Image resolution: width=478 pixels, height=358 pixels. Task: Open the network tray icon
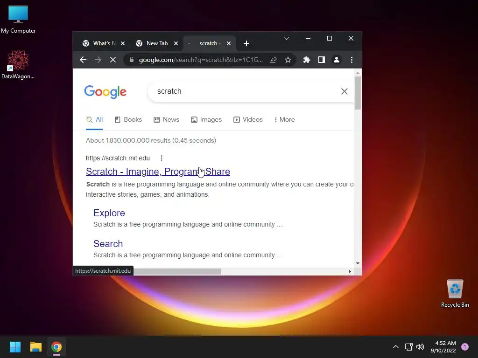pyautogui.click(x=408, y=347)
